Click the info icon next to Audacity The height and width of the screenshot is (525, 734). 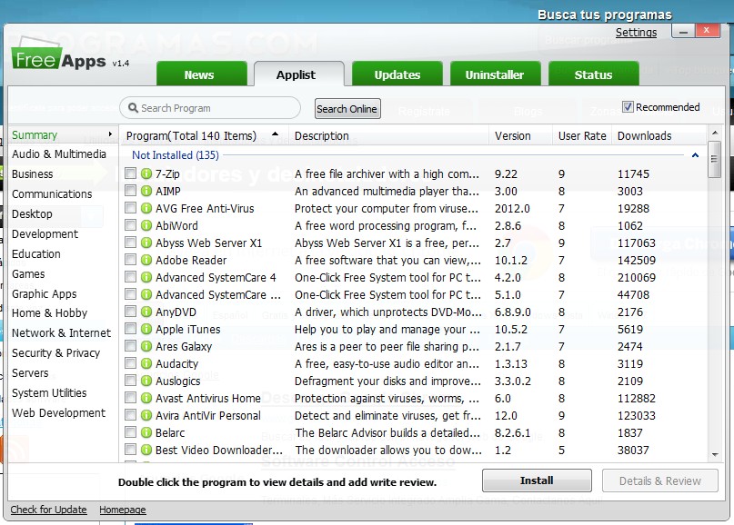146,363
